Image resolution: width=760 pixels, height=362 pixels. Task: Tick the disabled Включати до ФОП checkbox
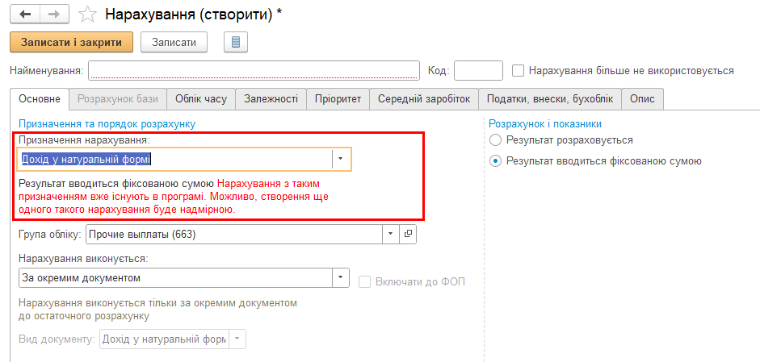364,281
